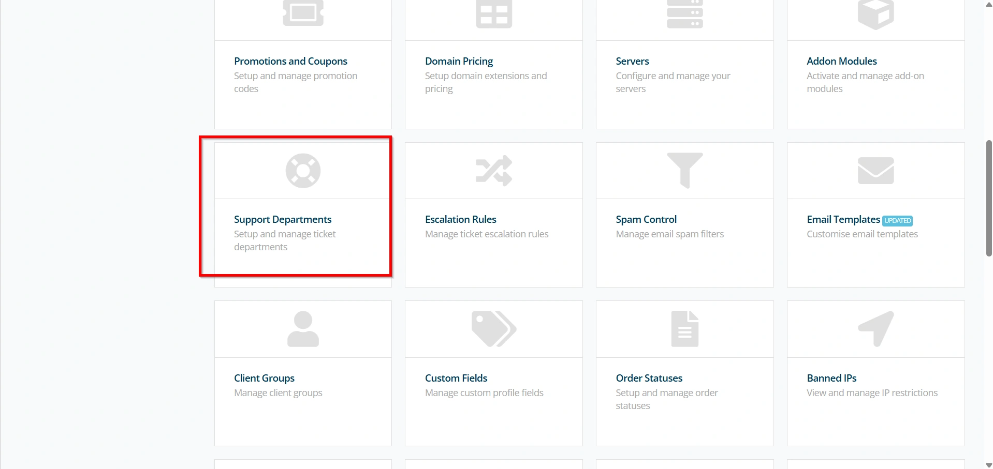The height and width of the screenshot is (469, 993).
Task: Click 'Configure and manage your servers' description
Action: [673, 82]
